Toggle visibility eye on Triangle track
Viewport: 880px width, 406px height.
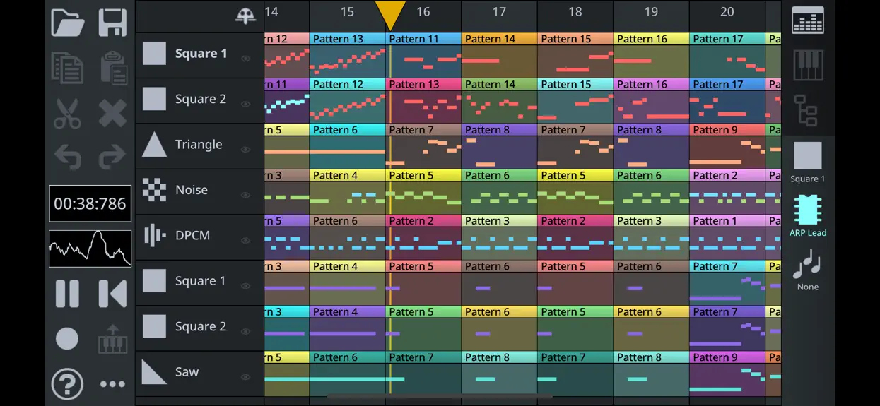[246, 150]
